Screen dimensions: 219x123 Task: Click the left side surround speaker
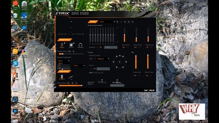113,62
